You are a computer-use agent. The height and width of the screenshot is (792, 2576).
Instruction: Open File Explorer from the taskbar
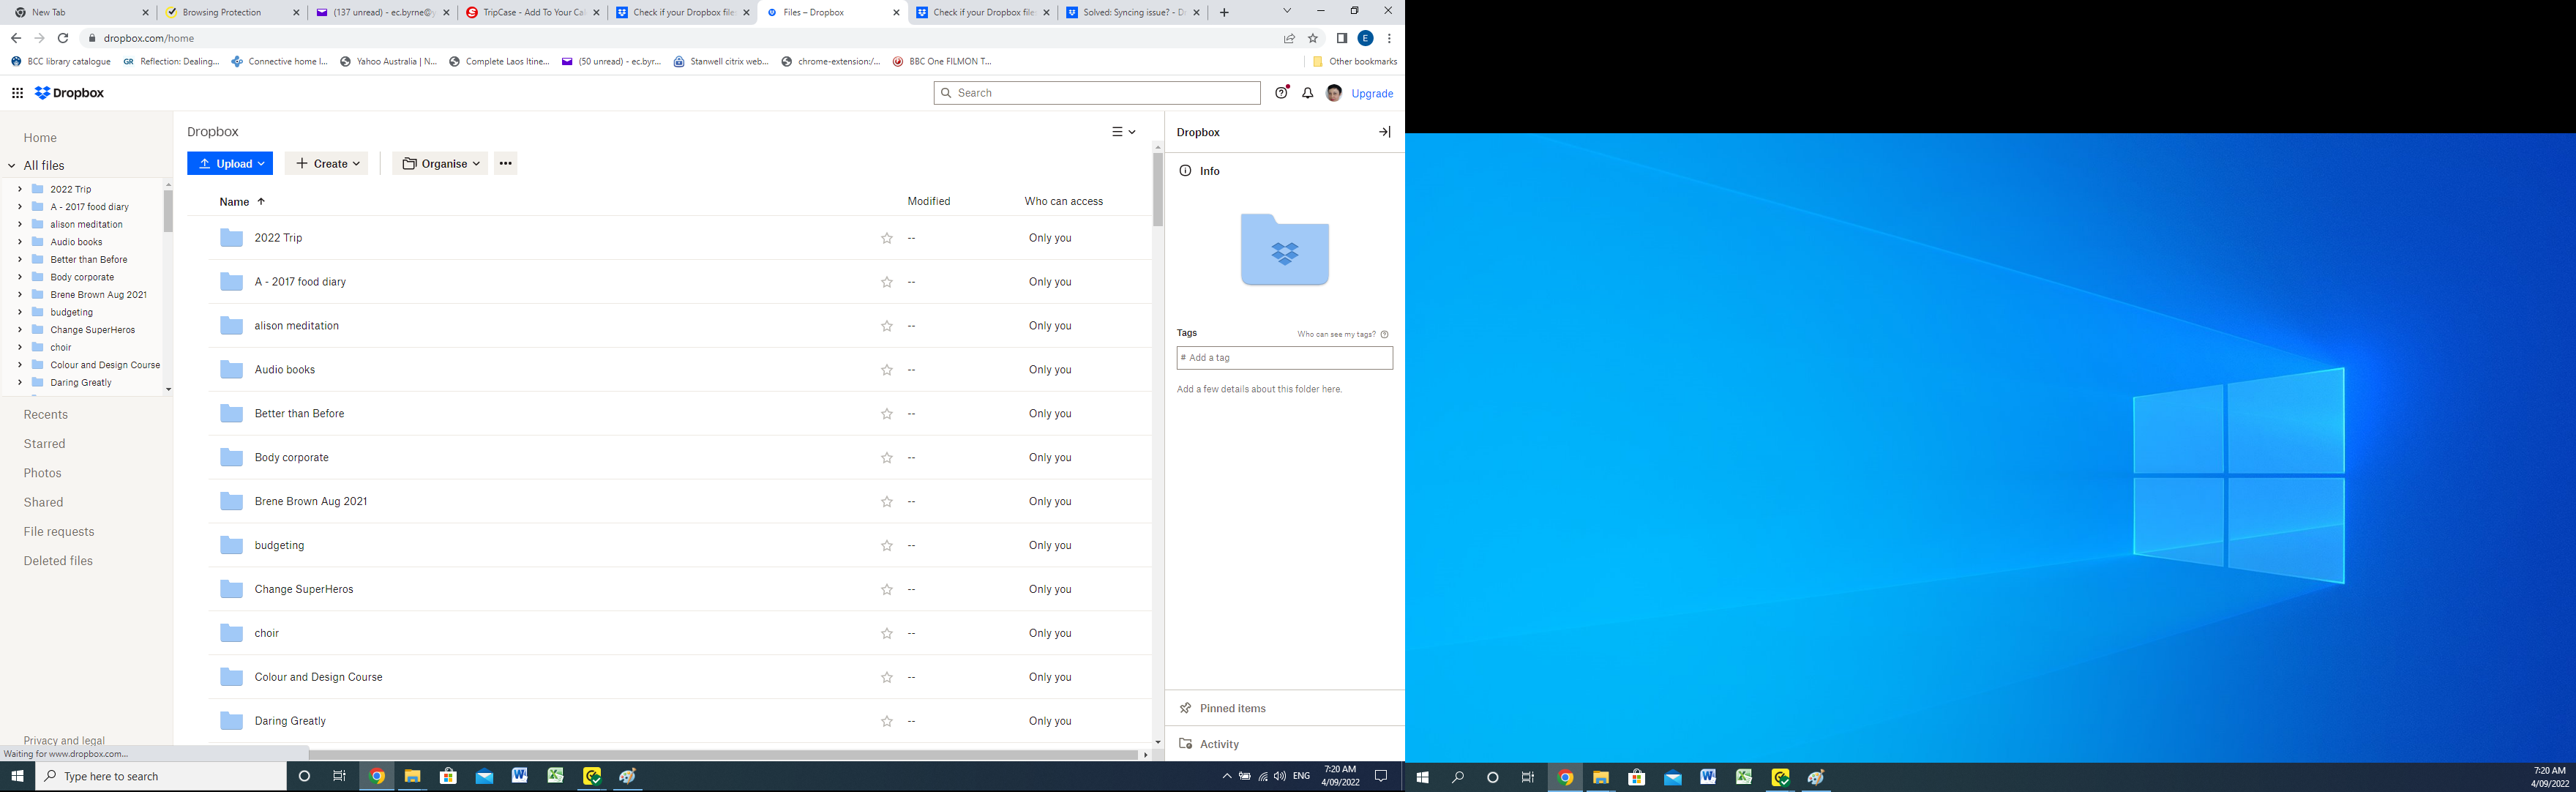[x=412, y=776]
